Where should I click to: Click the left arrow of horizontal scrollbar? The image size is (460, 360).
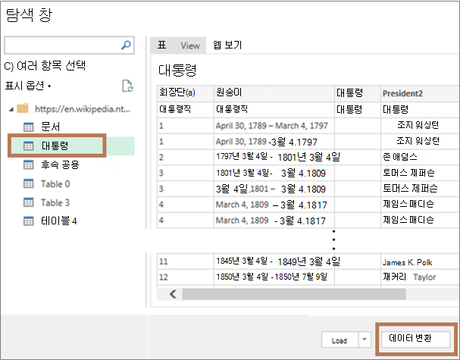(x=173, y=294)
